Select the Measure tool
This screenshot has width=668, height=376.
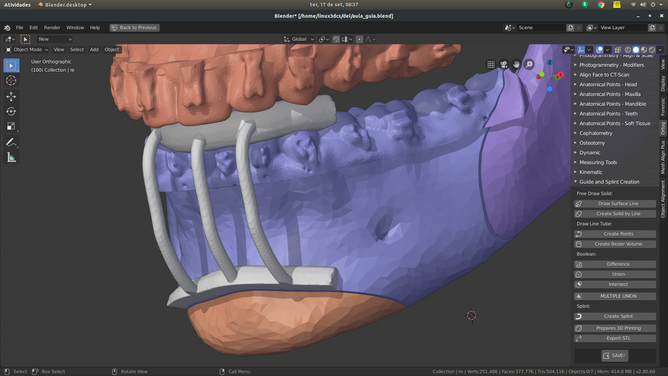pos(11,158)
